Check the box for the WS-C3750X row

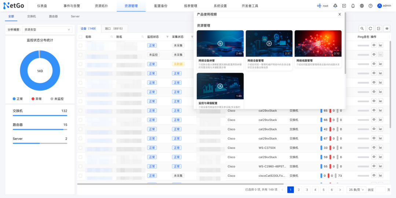[80, 148]
